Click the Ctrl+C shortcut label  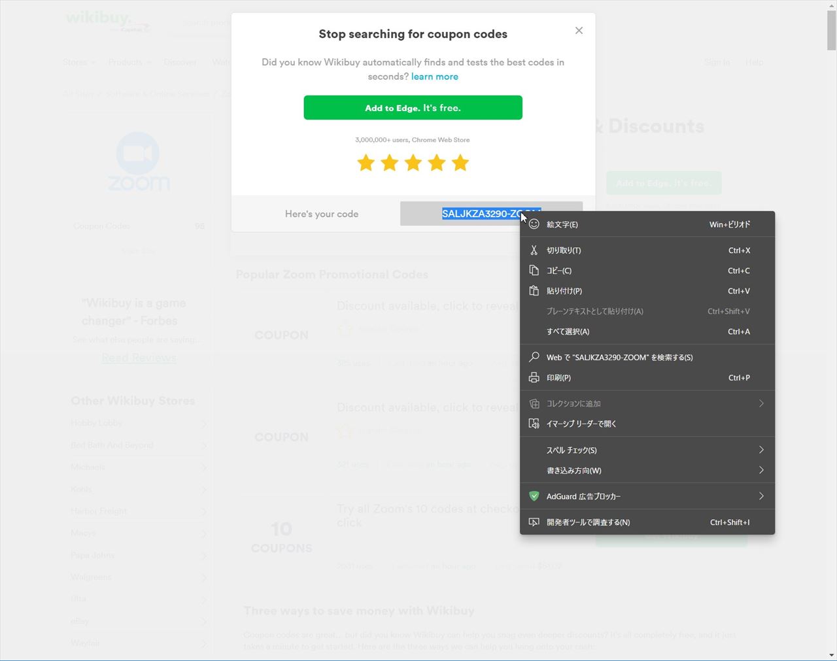tap(739, 271)
